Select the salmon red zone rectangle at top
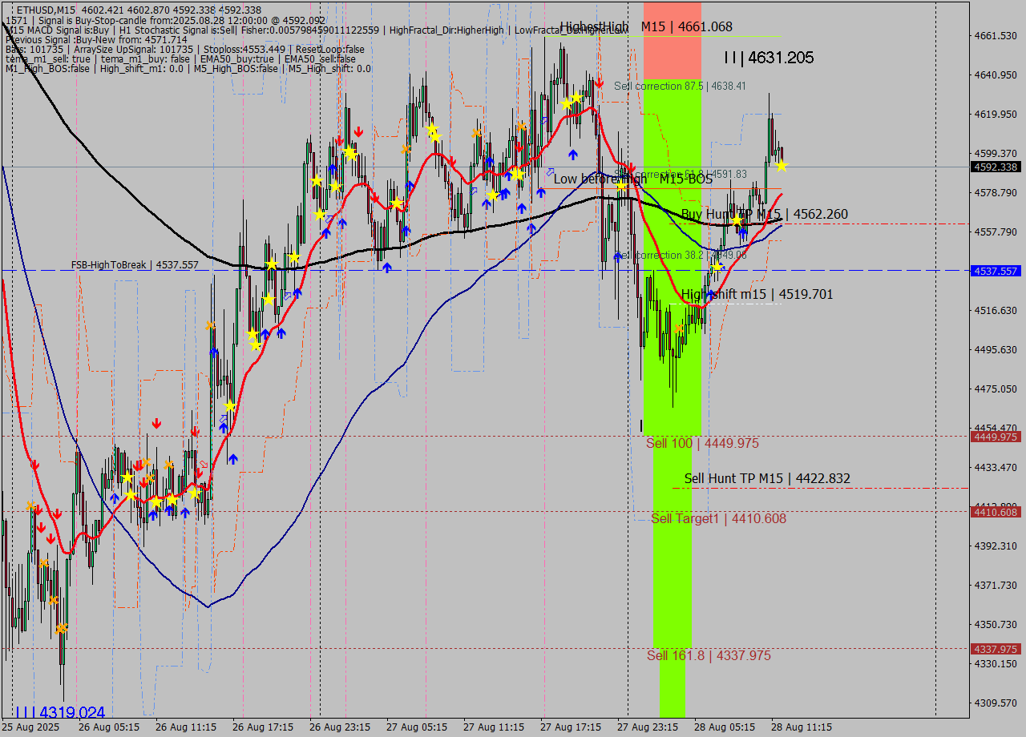 (673, 40)
